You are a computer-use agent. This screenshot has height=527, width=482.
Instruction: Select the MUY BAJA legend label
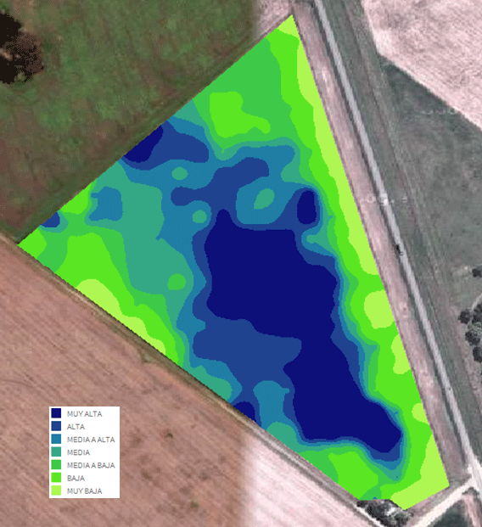pos(84,491)
